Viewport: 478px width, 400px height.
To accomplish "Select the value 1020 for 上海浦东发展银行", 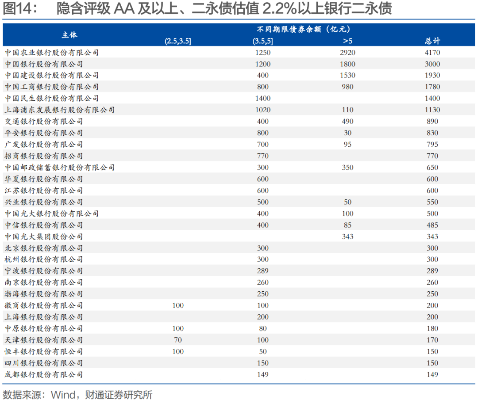I will (263, 110).
